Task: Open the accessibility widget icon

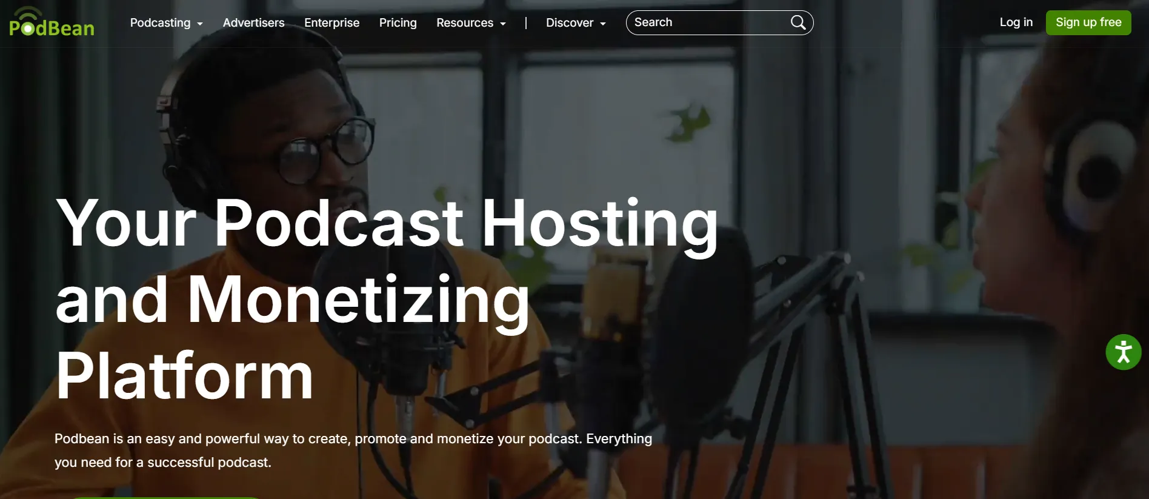Action: point(1123,352)
